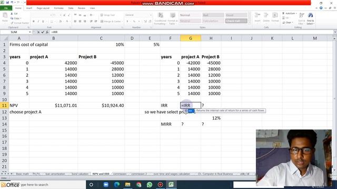
Task: Click the AutoSum button
Action: [x=289, y=14]
